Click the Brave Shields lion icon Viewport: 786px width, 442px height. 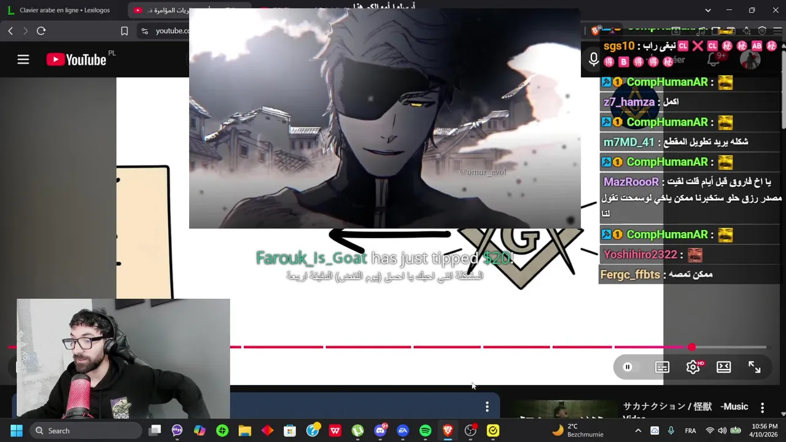[595, 31]
